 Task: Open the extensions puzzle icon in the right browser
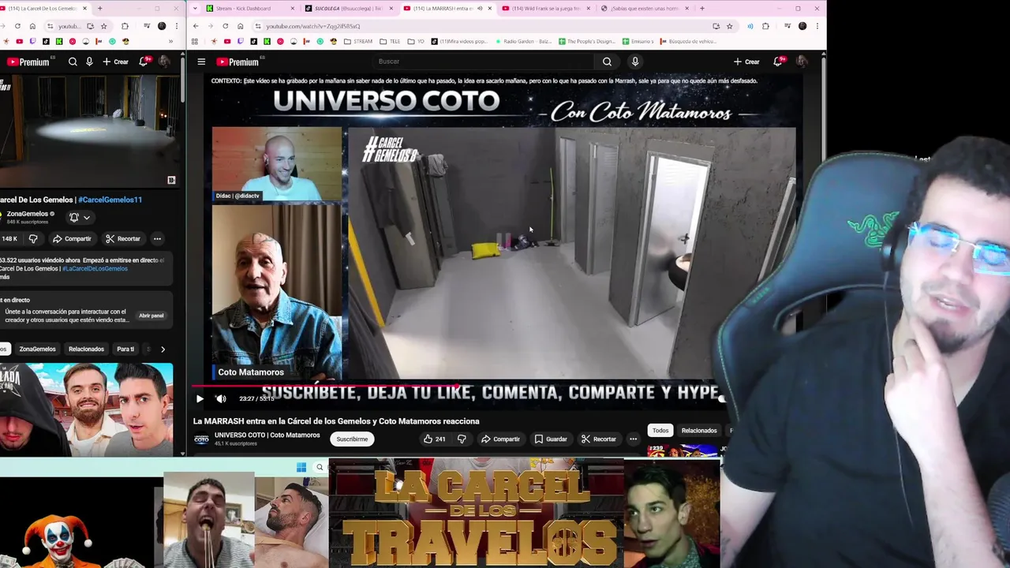765,26
